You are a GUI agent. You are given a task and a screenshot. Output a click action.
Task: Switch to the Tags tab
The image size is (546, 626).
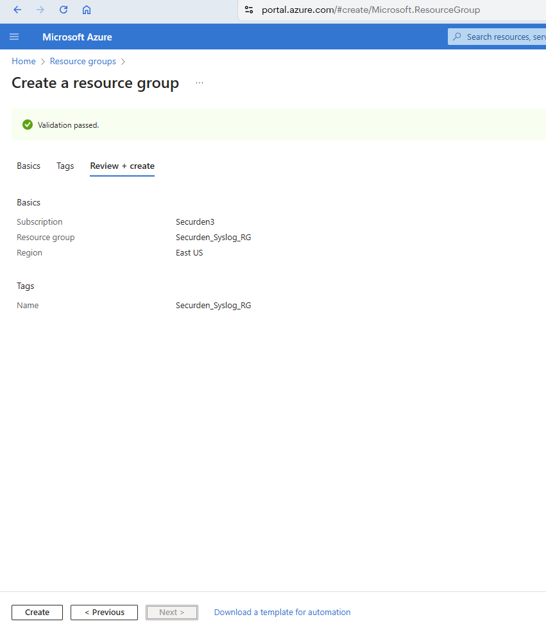coord(65,166)
